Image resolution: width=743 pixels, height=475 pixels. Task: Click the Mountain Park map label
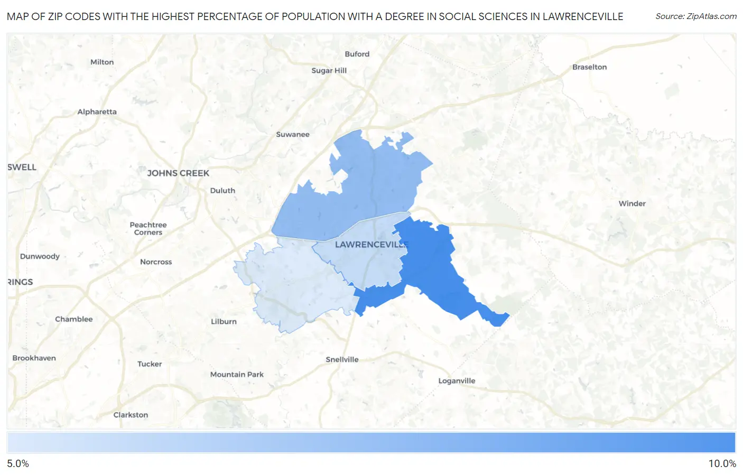tap(237, 374)
